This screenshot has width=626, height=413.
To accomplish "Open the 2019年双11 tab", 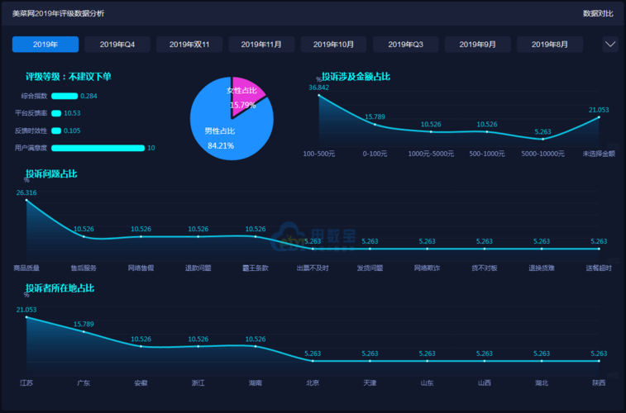I will [x=189, y=45].
